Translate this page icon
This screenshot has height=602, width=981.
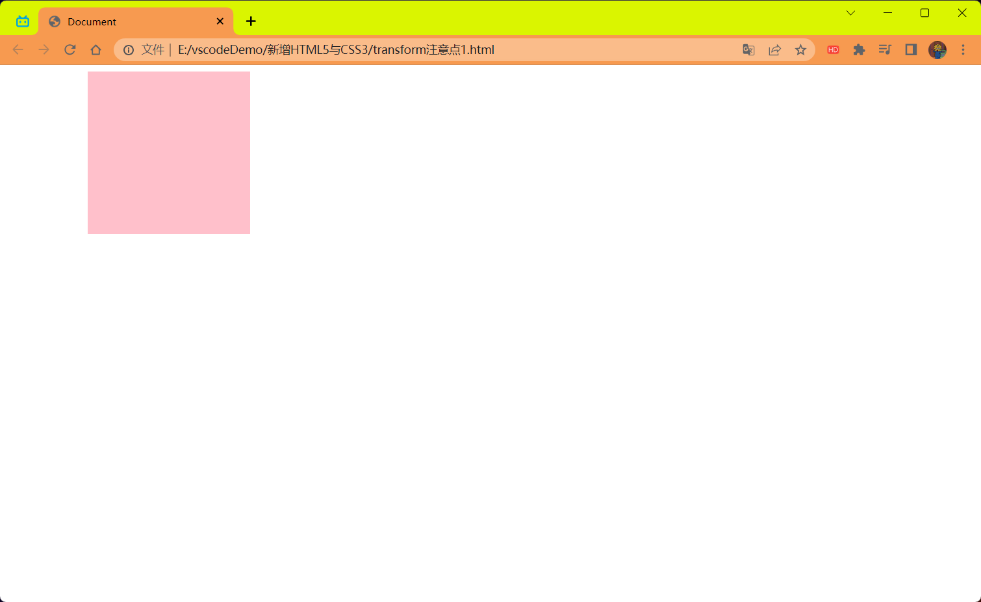pos(748,50)
